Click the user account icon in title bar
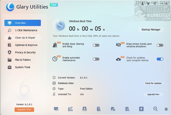 click(143, 4)
